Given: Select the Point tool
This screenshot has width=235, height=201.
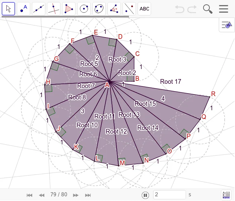Looking at the screenshot, I should coord(23,9).
